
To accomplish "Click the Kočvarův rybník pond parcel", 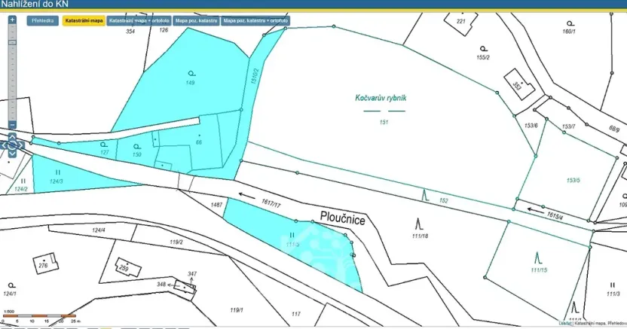I will pos(381,98).
